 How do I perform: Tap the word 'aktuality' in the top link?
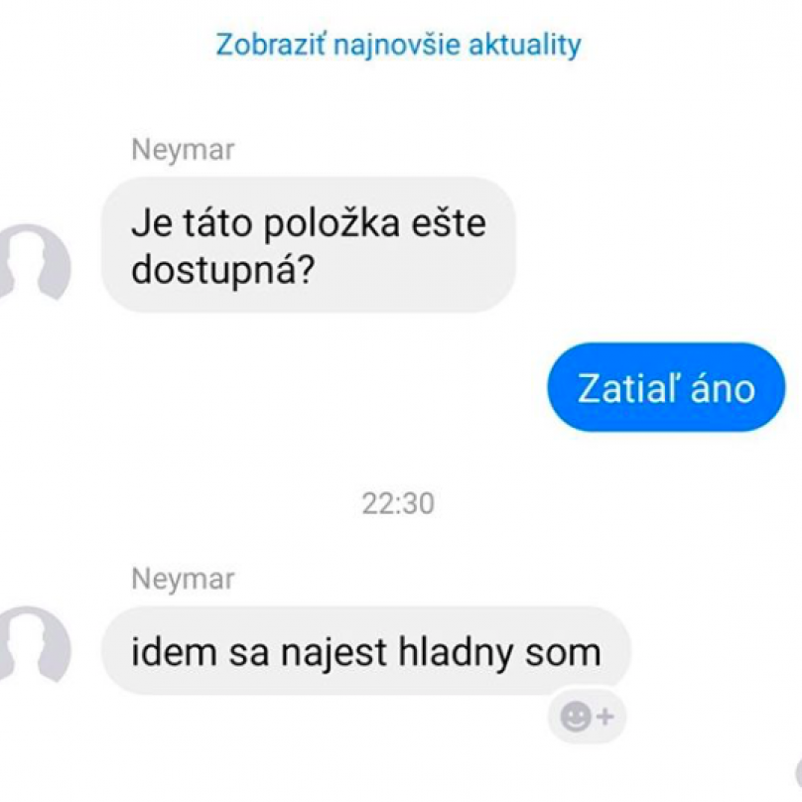pos(525,45)
